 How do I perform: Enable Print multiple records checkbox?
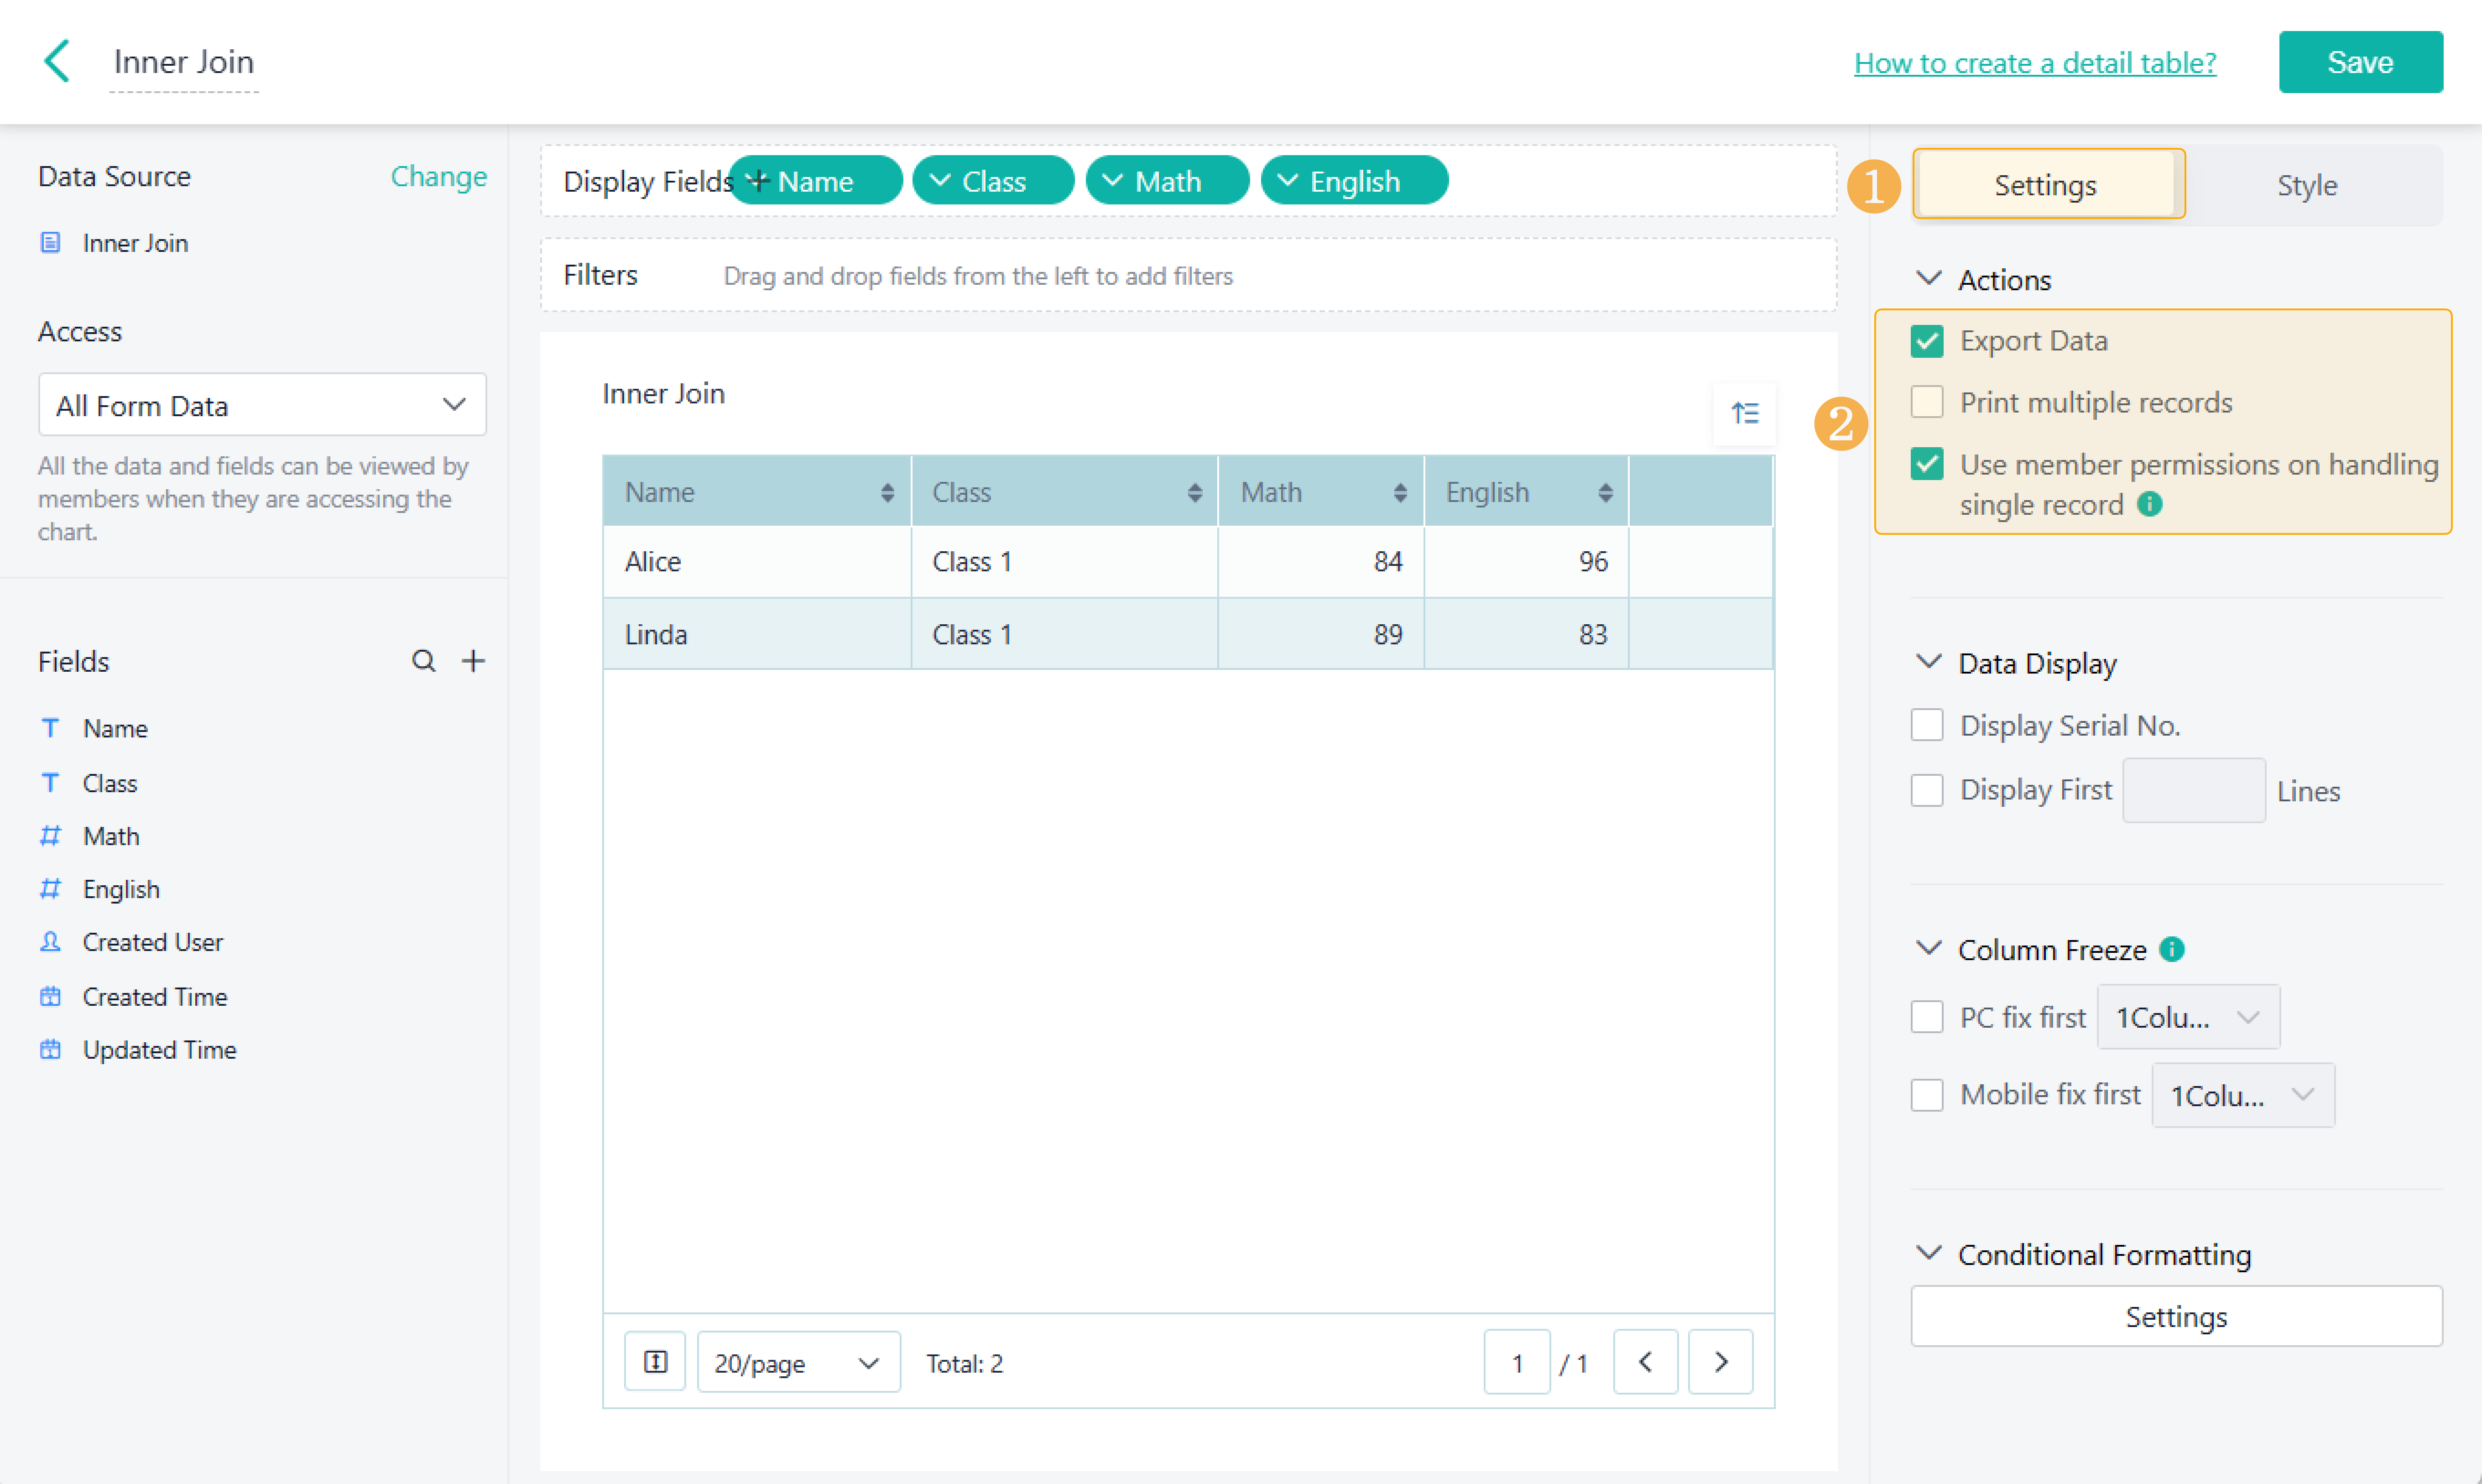[1926, 403]
